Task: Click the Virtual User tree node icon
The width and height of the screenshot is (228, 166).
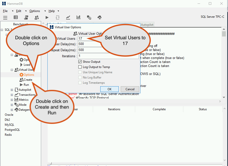Action: click(16, 70)
